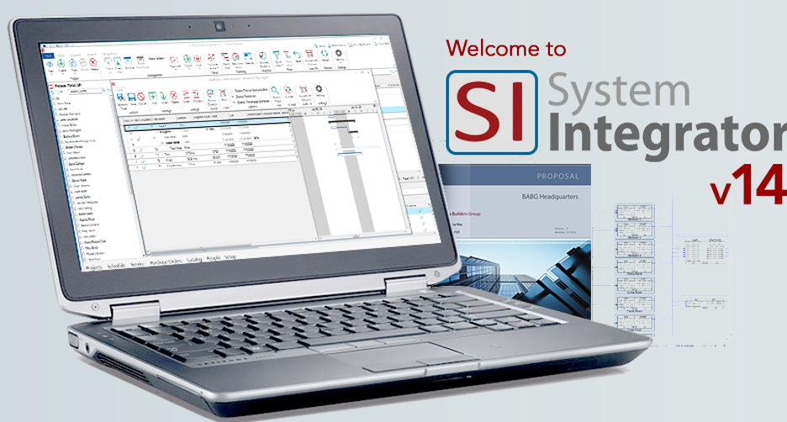Viewport: 787px width, 422px height.
Task: Click the red Cancel icon in task window
Action: pyautogui.click(x=141, y=97)
